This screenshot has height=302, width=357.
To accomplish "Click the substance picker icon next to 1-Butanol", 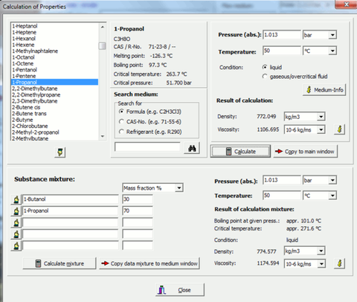I will pos(16,199).
